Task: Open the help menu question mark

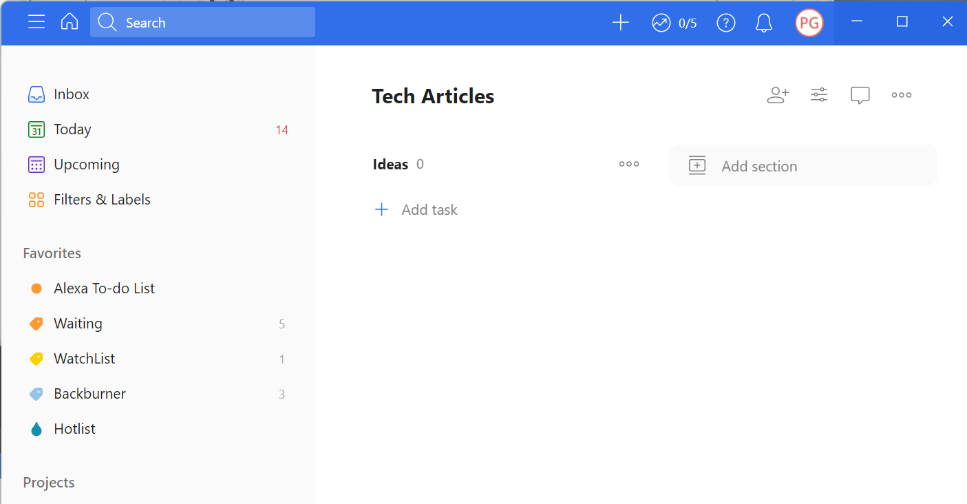Action: pos(725,22)
